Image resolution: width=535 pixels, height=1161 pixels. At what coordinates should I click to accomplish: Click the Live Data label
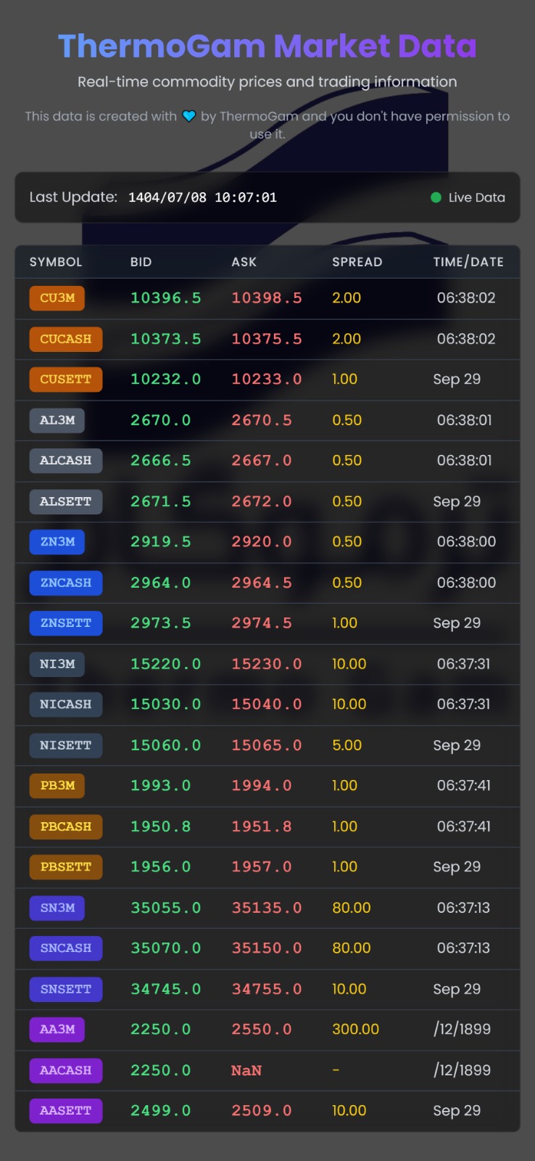(476, 197)
